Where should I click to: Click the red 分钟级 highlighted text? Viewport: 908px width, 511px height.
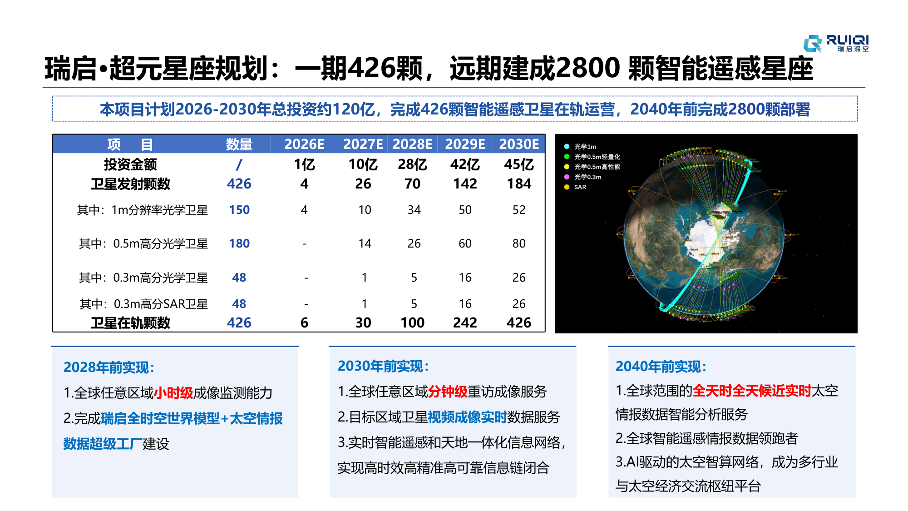(448, 392)
